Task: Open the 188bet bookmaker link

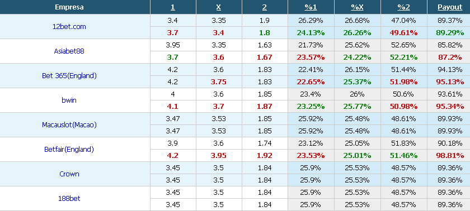Action: pyautogui.click(x=69, y=198)
